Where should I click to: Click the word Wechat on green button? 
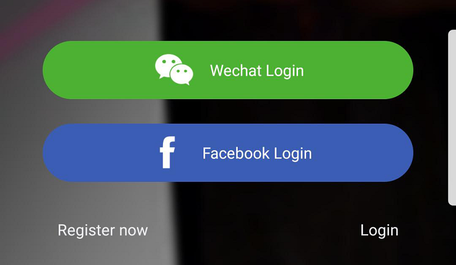pyautogui.click(x=236, y=71)
